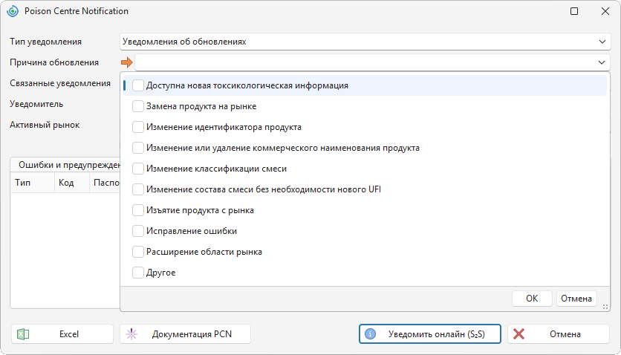This screenshot has width=621, height=355.
Task: Check 'Замена продукта на рынке' box
Action: (x=138, y=106)
